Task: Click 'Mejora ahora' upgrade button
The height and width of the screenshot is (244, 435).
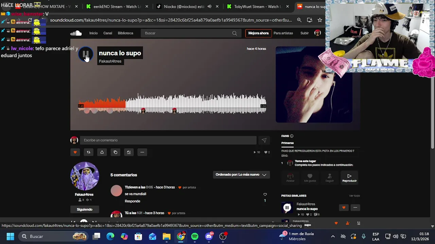Action: tap(258, 33)
